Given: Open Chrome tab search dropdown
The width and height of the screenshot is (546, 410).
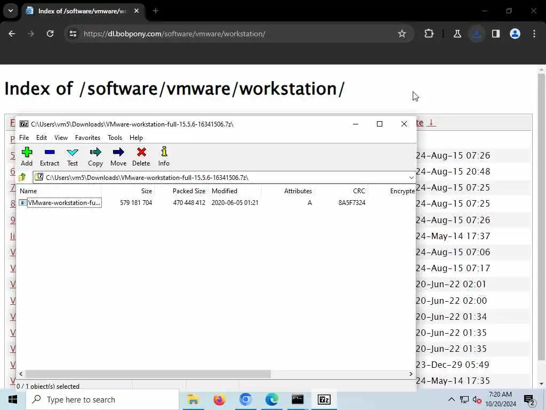Looking at the screenshot, I should [x=11, y=11].
